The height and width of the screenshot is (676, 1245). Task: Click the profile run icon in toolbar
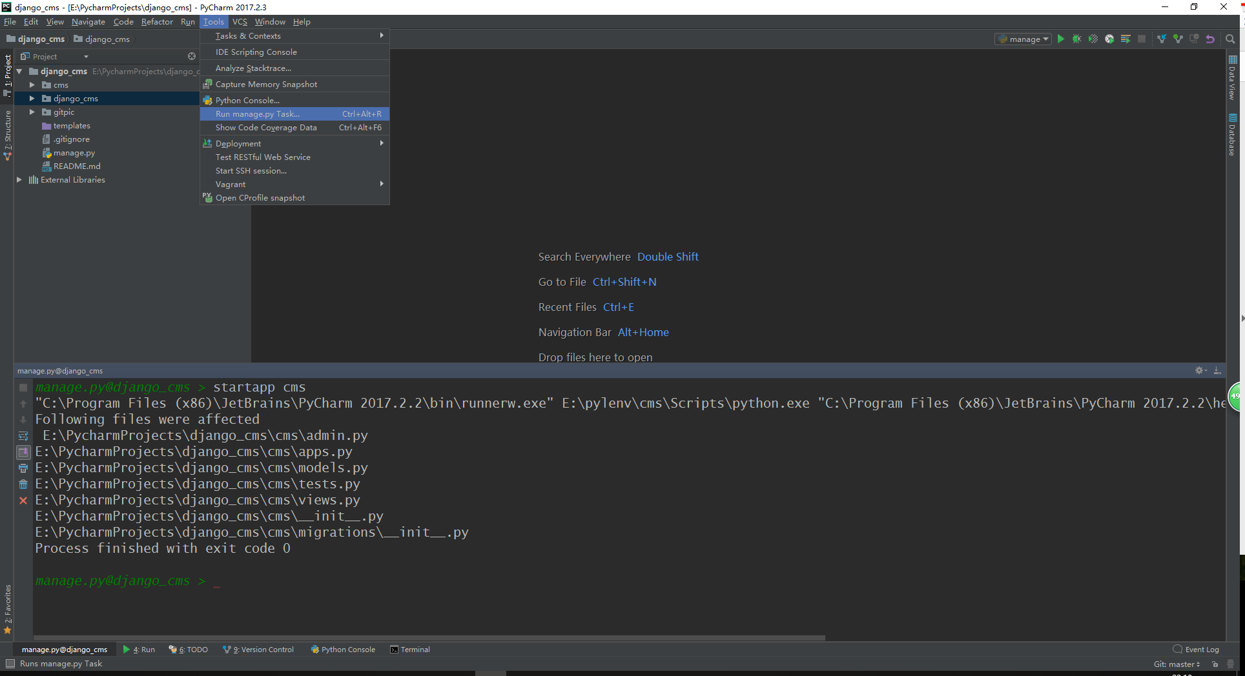pyautogui.click(x=1109, y=39)
